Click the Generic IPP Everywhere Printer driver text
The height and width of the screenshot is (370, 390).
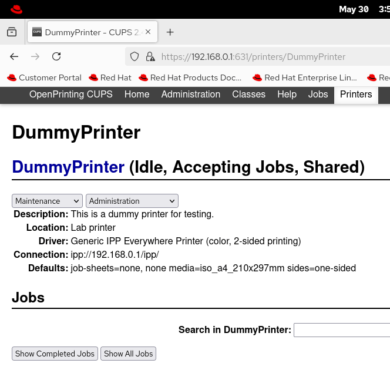pyautogui.click(x=186, y=241)
